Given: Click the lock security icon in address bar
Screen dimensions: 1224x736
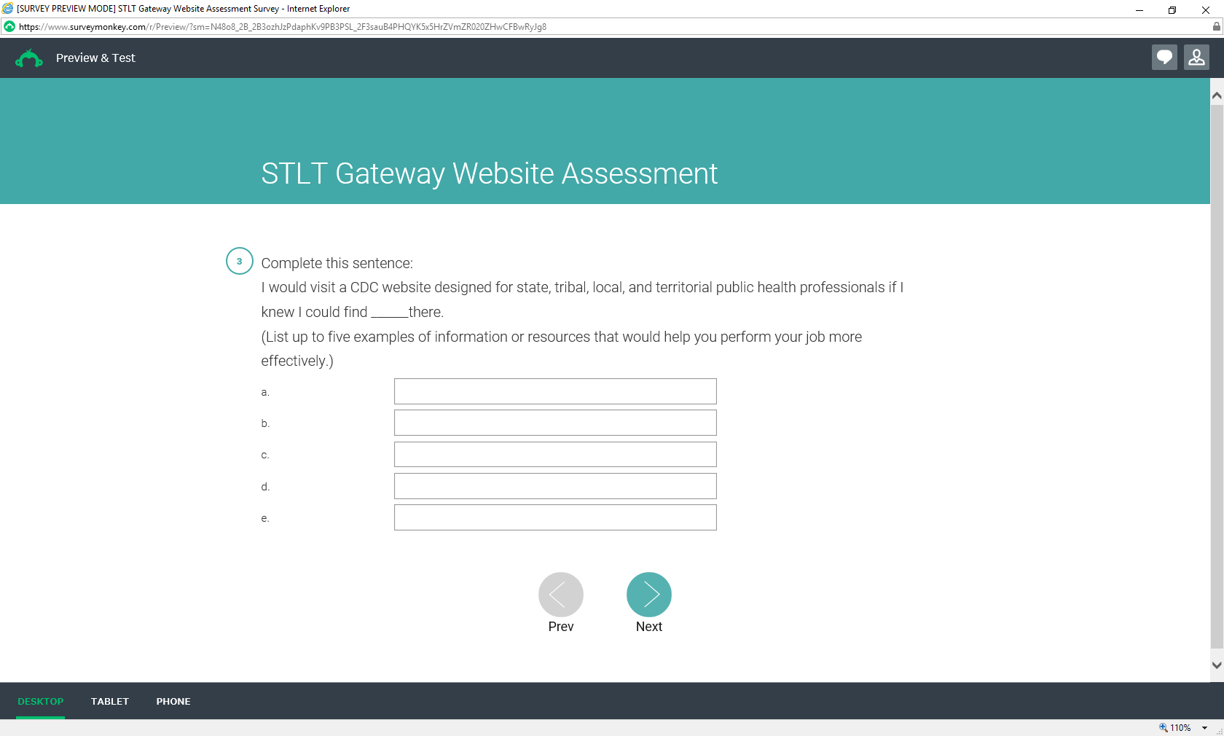Looking at the screenshot, I should pos(1216,27).
